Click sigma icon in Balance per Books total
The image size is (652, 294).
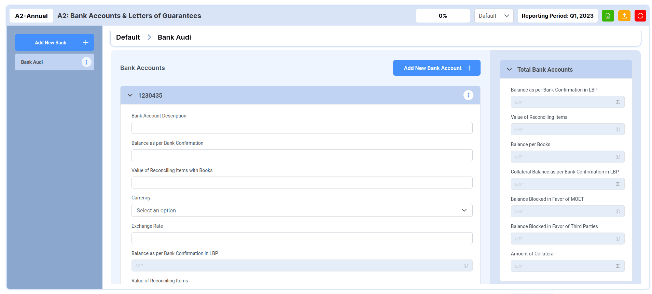coord(618,157)
